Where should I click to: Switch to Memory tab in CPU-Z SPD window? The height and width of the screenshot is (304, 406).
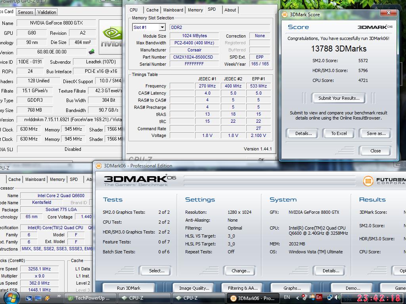pyautogui.click(x=195, y=10)
